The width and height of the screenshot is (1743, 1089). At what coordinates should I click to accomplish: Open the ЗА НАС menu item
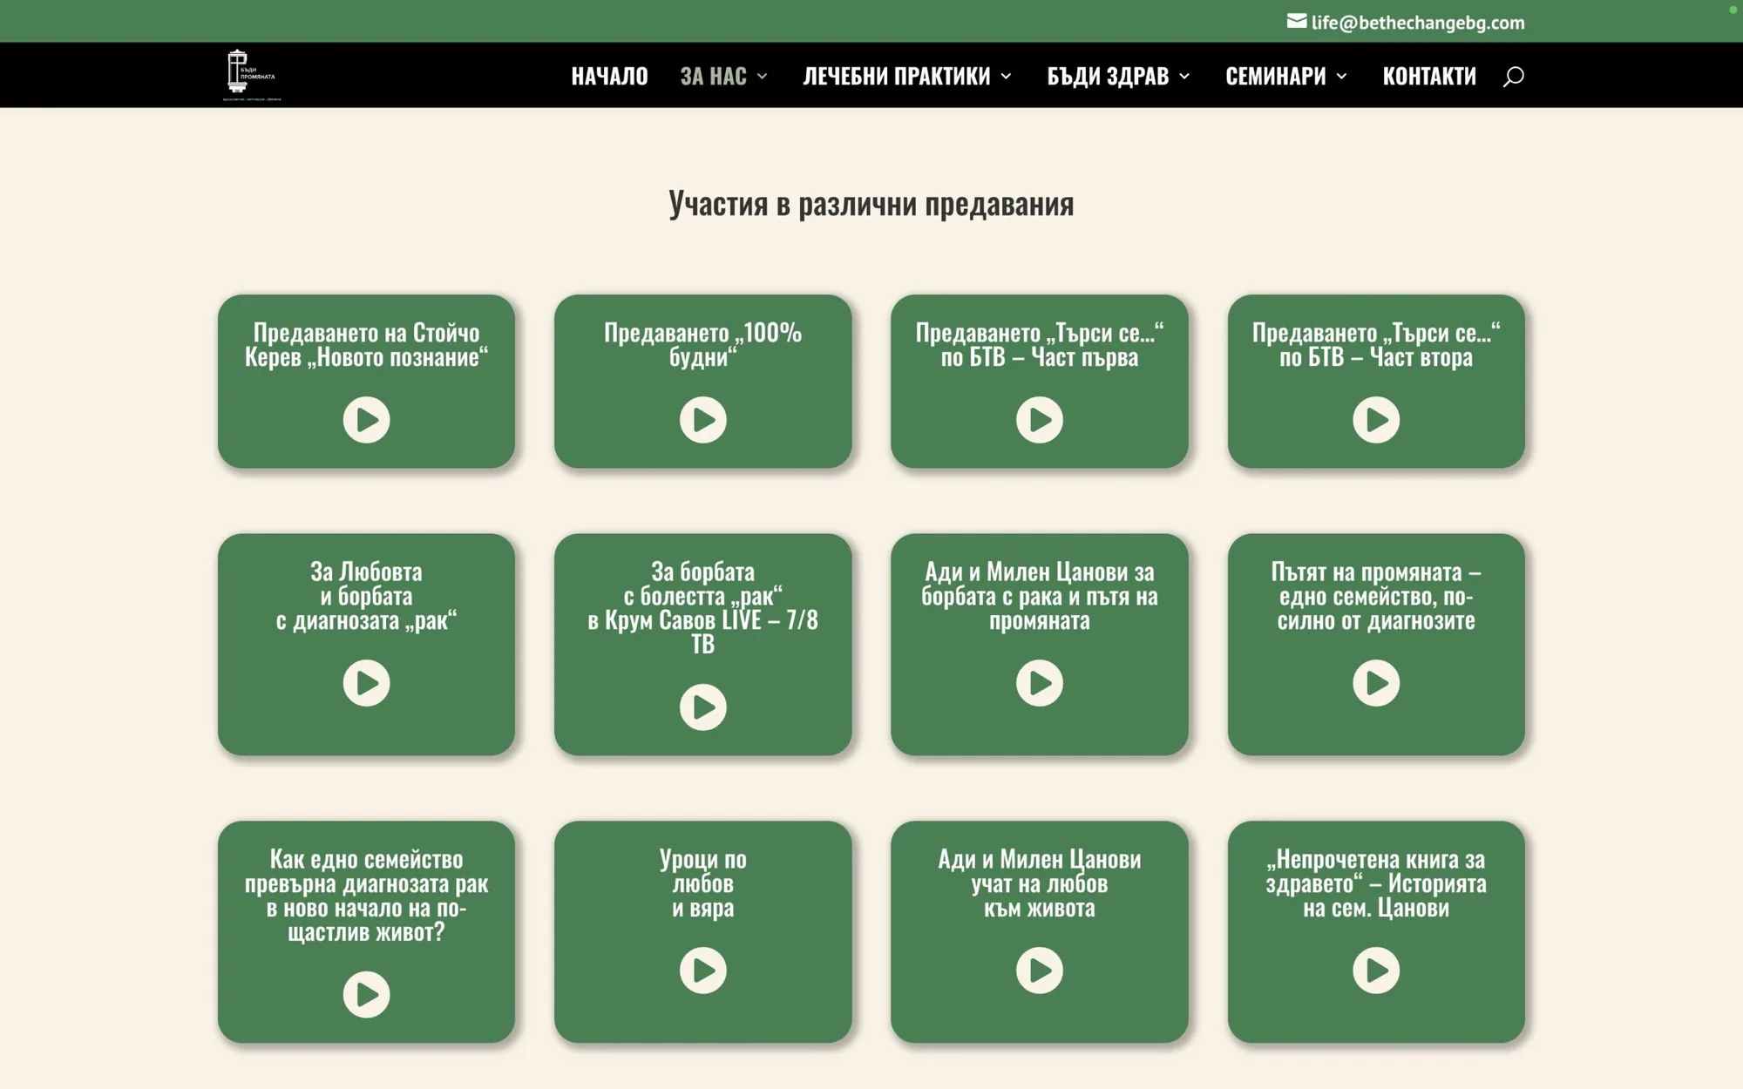(x=713, y=76)
